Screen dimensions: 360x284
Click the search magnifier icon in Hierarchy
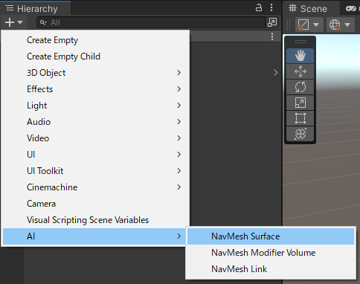pos(43,22)
